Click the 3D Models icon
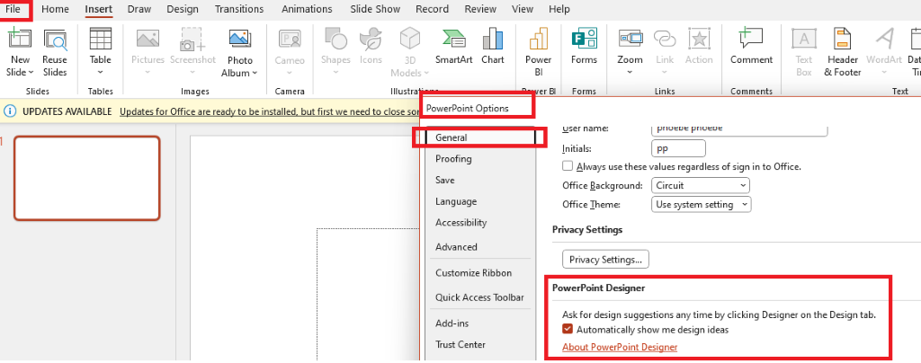Viewport: 921px width, 363px height. pos(410,40)
